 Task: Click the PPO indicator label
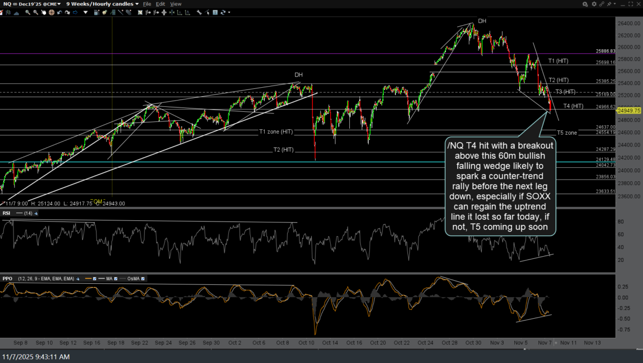coord(8,279)
